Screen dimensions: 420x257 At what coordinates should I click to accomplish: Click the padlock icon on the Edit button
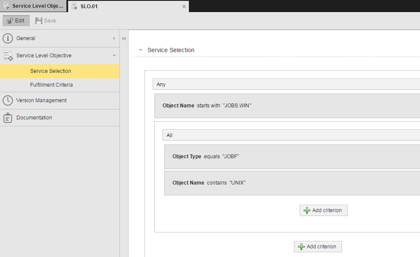click(x=9, y=20)
